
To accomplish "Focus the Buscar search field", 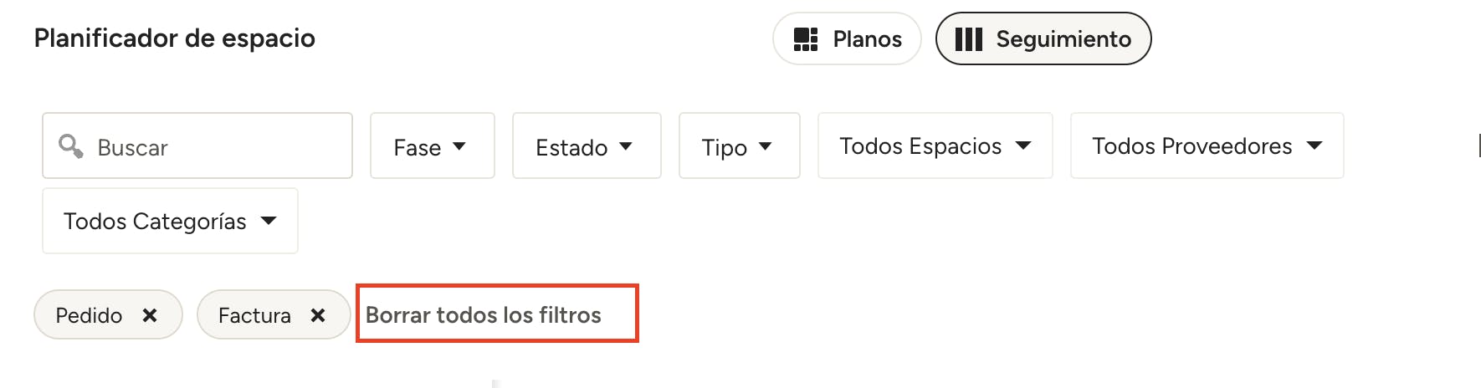I will tap(197, 145).
